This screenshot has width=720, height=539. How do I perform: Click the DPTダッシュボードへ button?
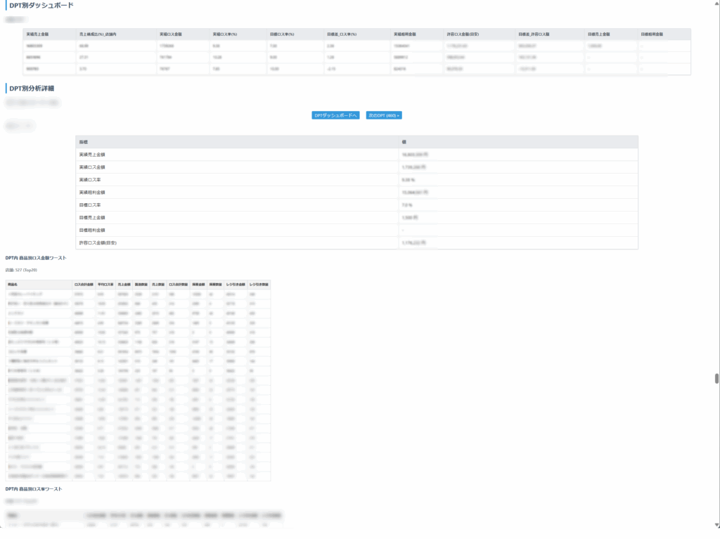335,115
